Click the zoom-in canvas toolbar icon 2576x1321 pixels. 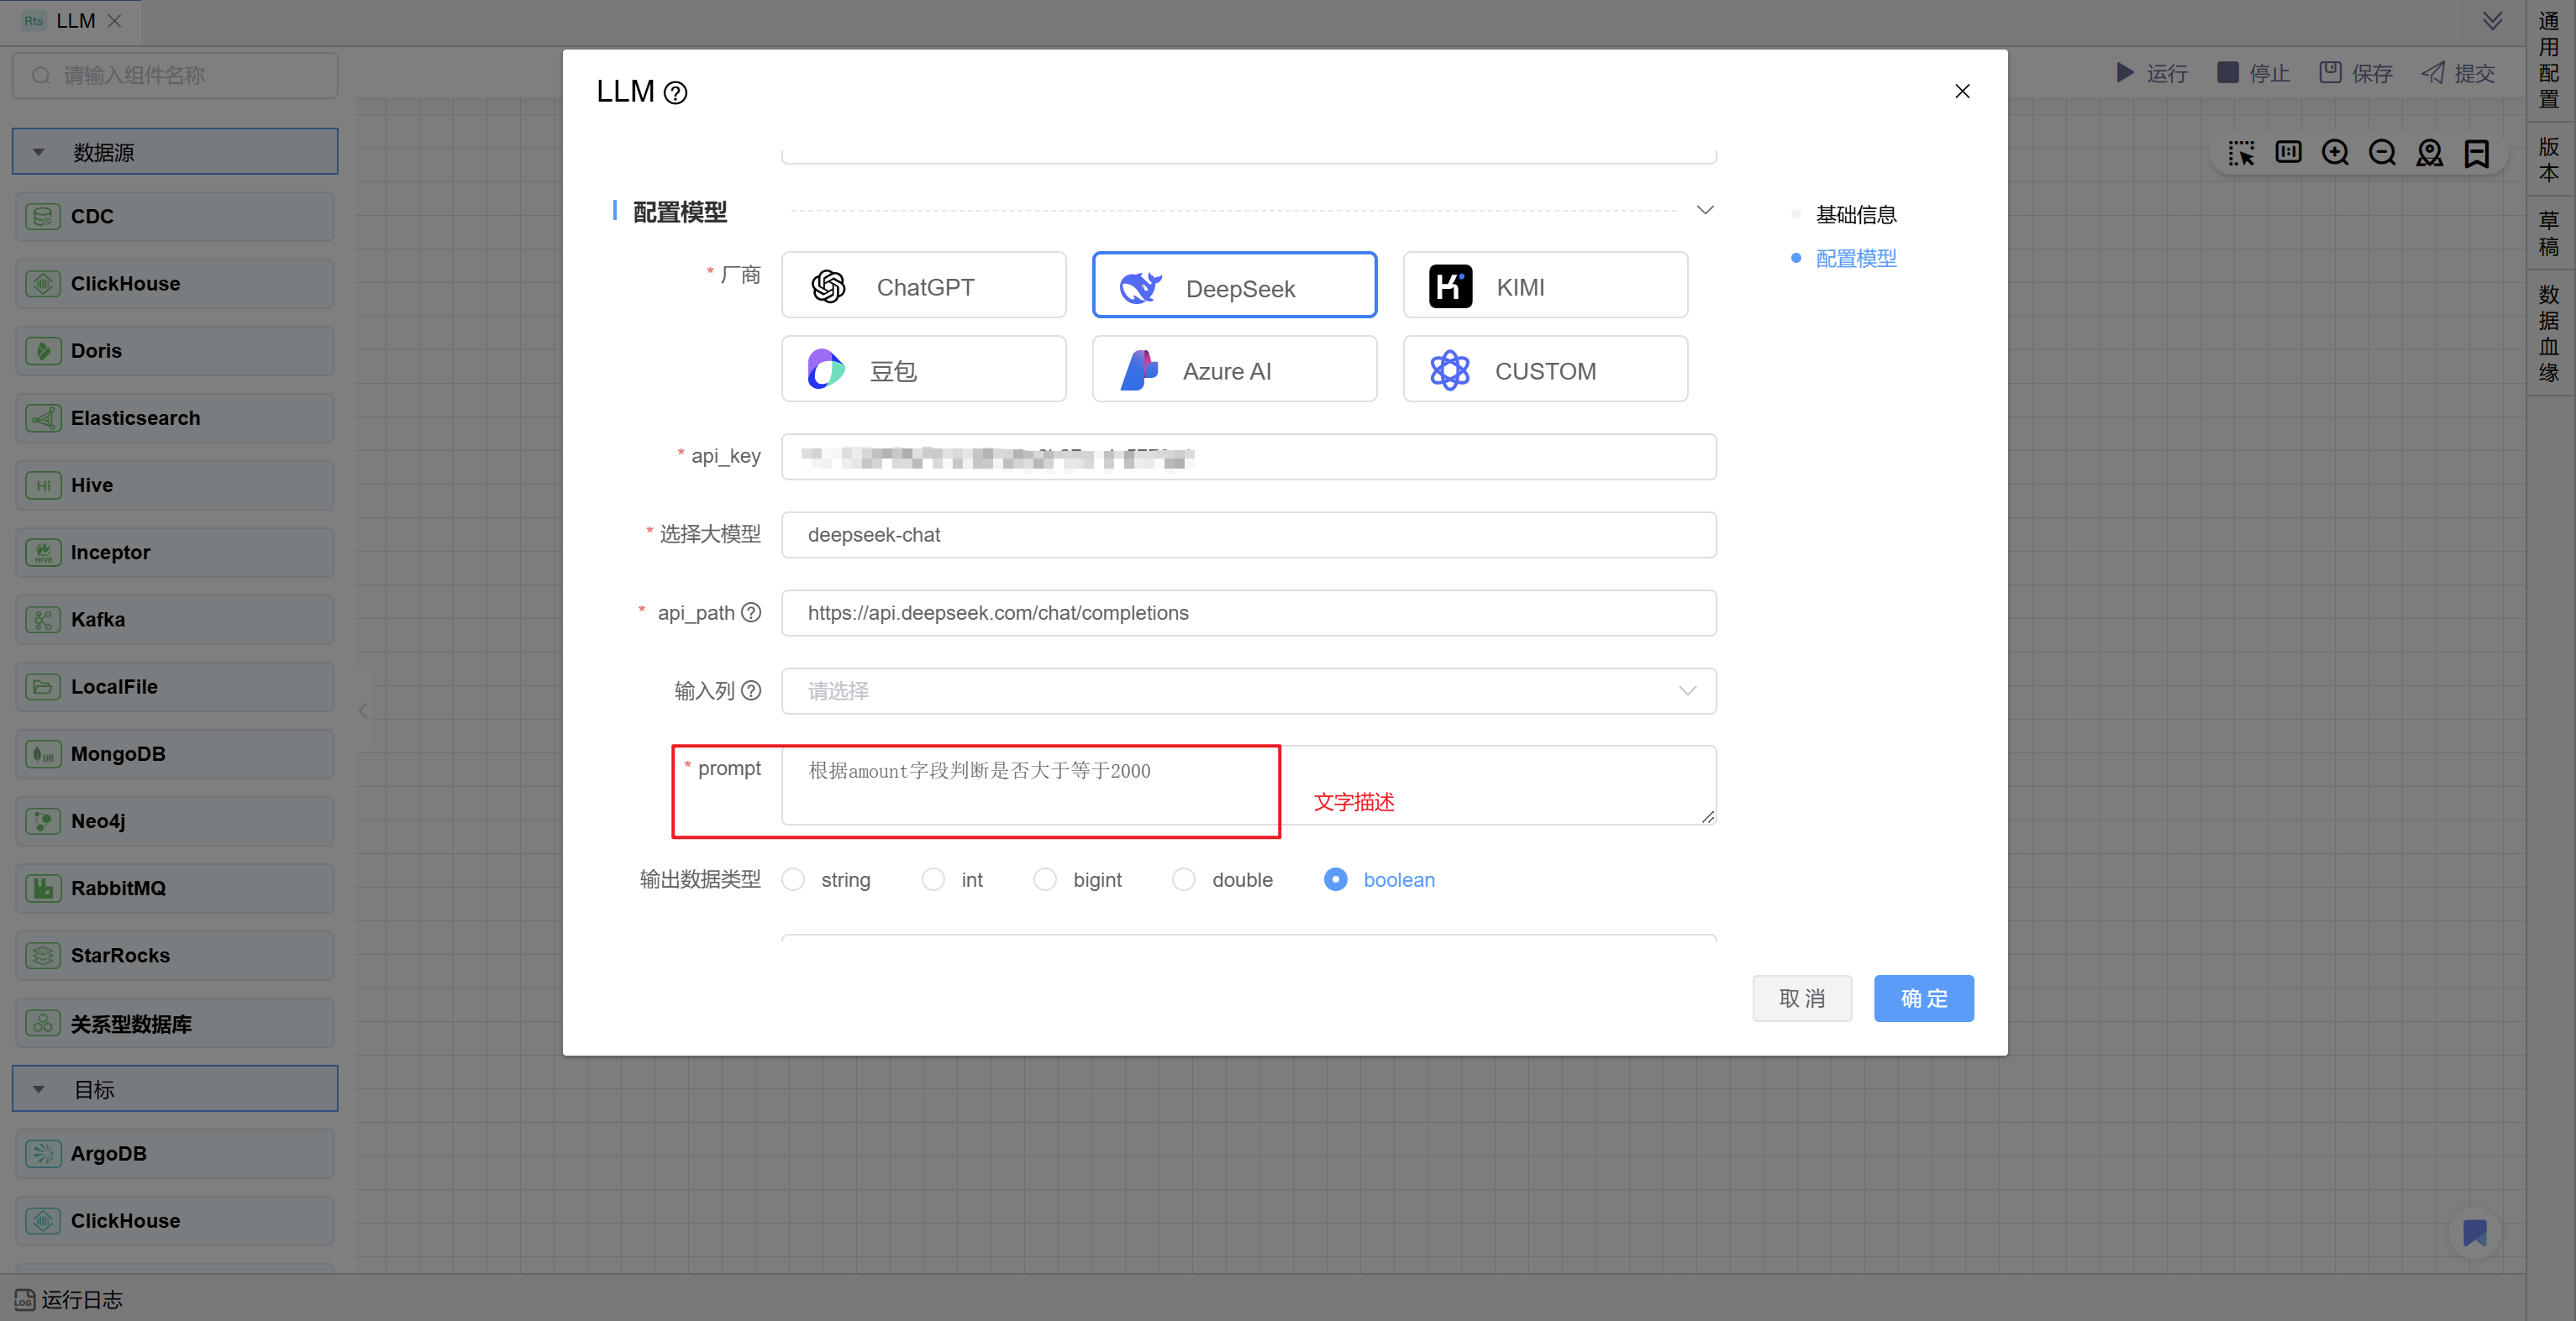coord(2335,153)
